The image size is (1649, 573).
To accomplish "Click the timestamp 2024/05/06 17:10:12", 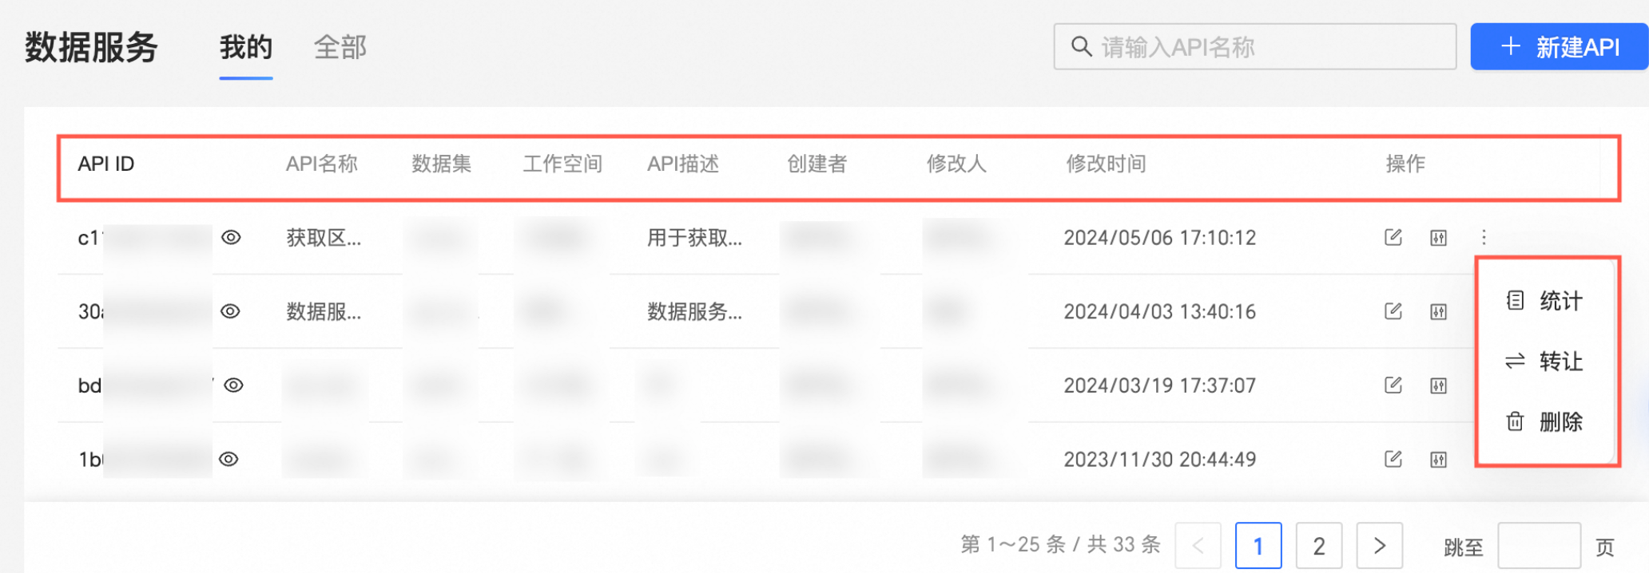I will tap(1159, 238).
